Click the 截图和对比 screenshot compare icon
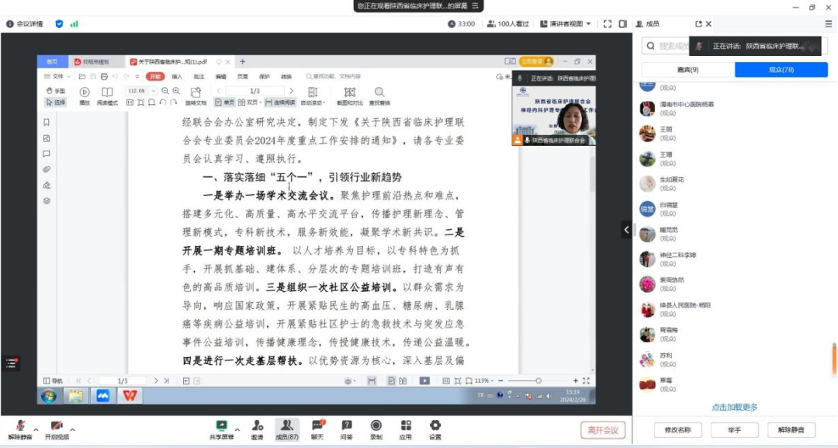 click(349, 96)
